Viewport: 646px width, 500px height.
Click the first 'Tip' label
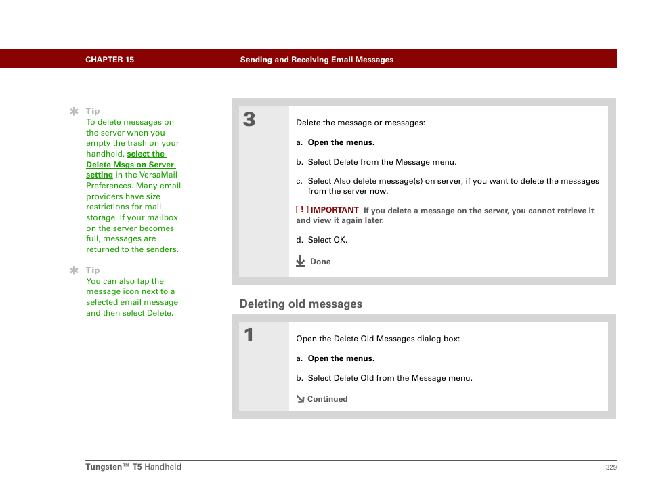click(x=93, y=111)
